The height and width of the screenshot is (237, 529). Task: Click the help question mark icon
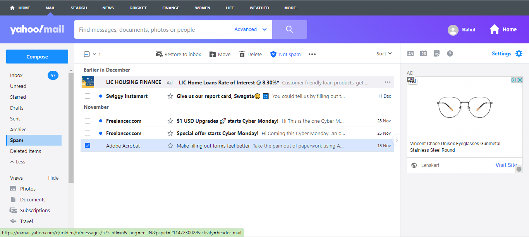coord(450,53)
